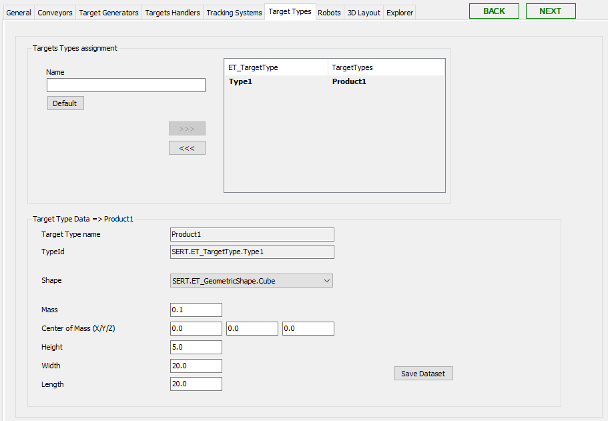608x421 pixels.
Task: Click the Height value field
Action: 196,347
